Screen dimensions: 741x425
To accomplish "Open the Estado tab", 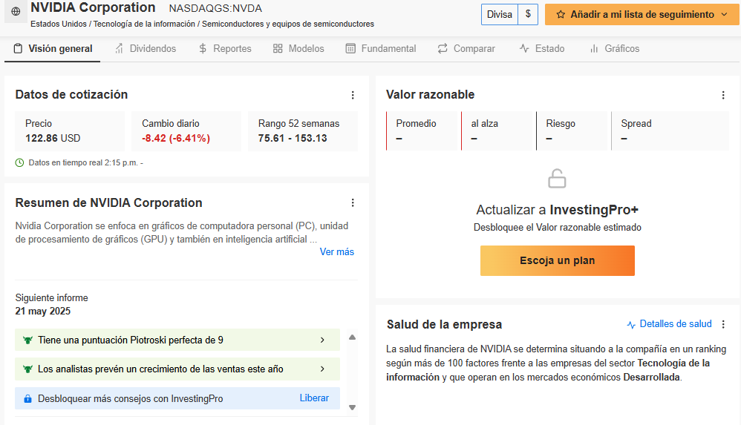I will [541, 49].
